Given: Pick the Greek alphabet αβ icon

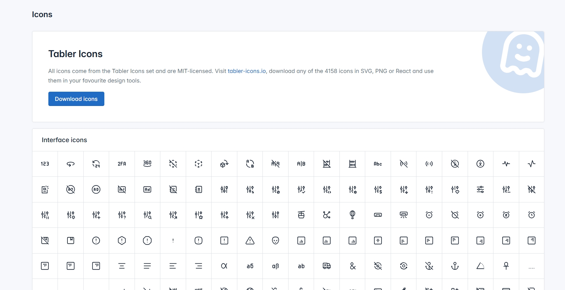Looking at the screenshot, I should pyautogui.click(x=276, y=266).
